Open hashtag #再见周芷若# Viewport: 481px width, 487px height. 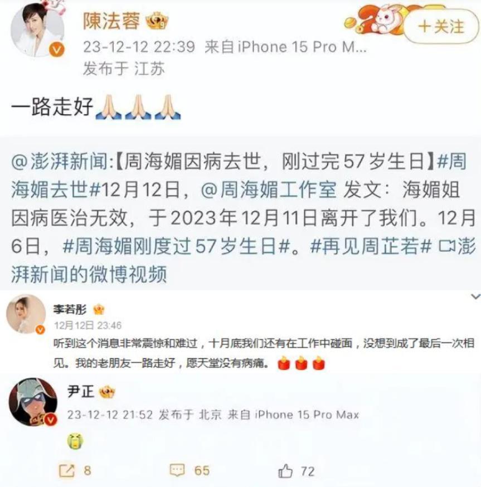coord(371,247)
